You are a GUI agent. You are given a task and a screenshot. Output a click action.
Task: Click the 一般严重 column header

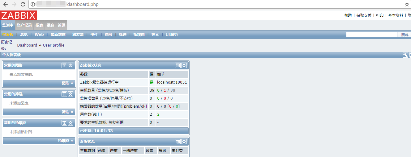[x=133, y=151]
